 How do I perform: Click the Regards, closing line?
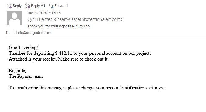coord(17,71)
